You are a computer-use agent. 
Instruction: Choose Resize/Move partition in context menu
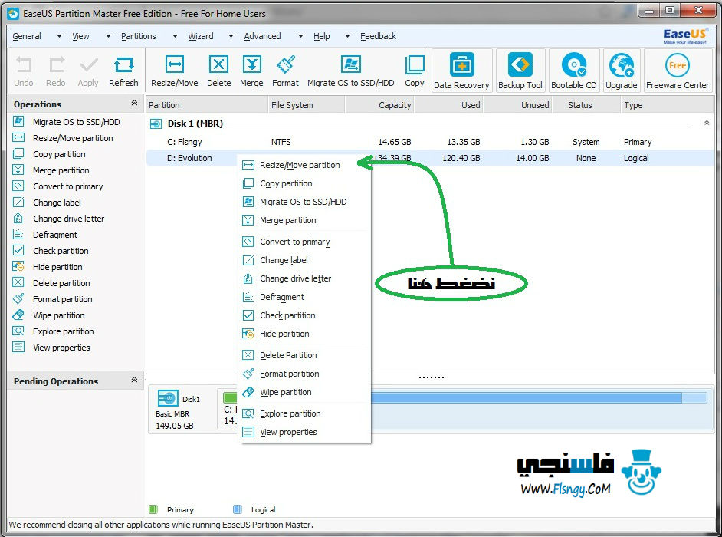click(x=304, y=165)
